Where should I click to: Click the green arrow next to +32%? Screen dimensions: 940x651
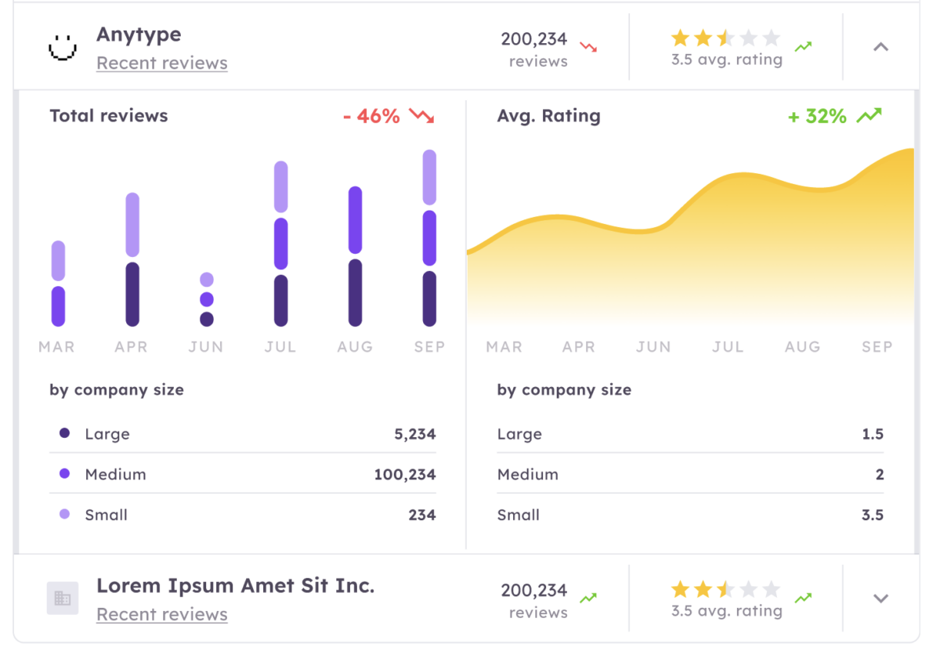coord(869,117)
